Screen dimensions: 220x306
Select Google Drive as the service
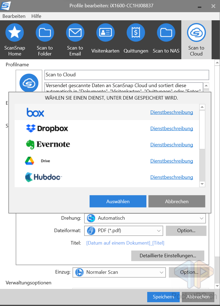point(107,161)
